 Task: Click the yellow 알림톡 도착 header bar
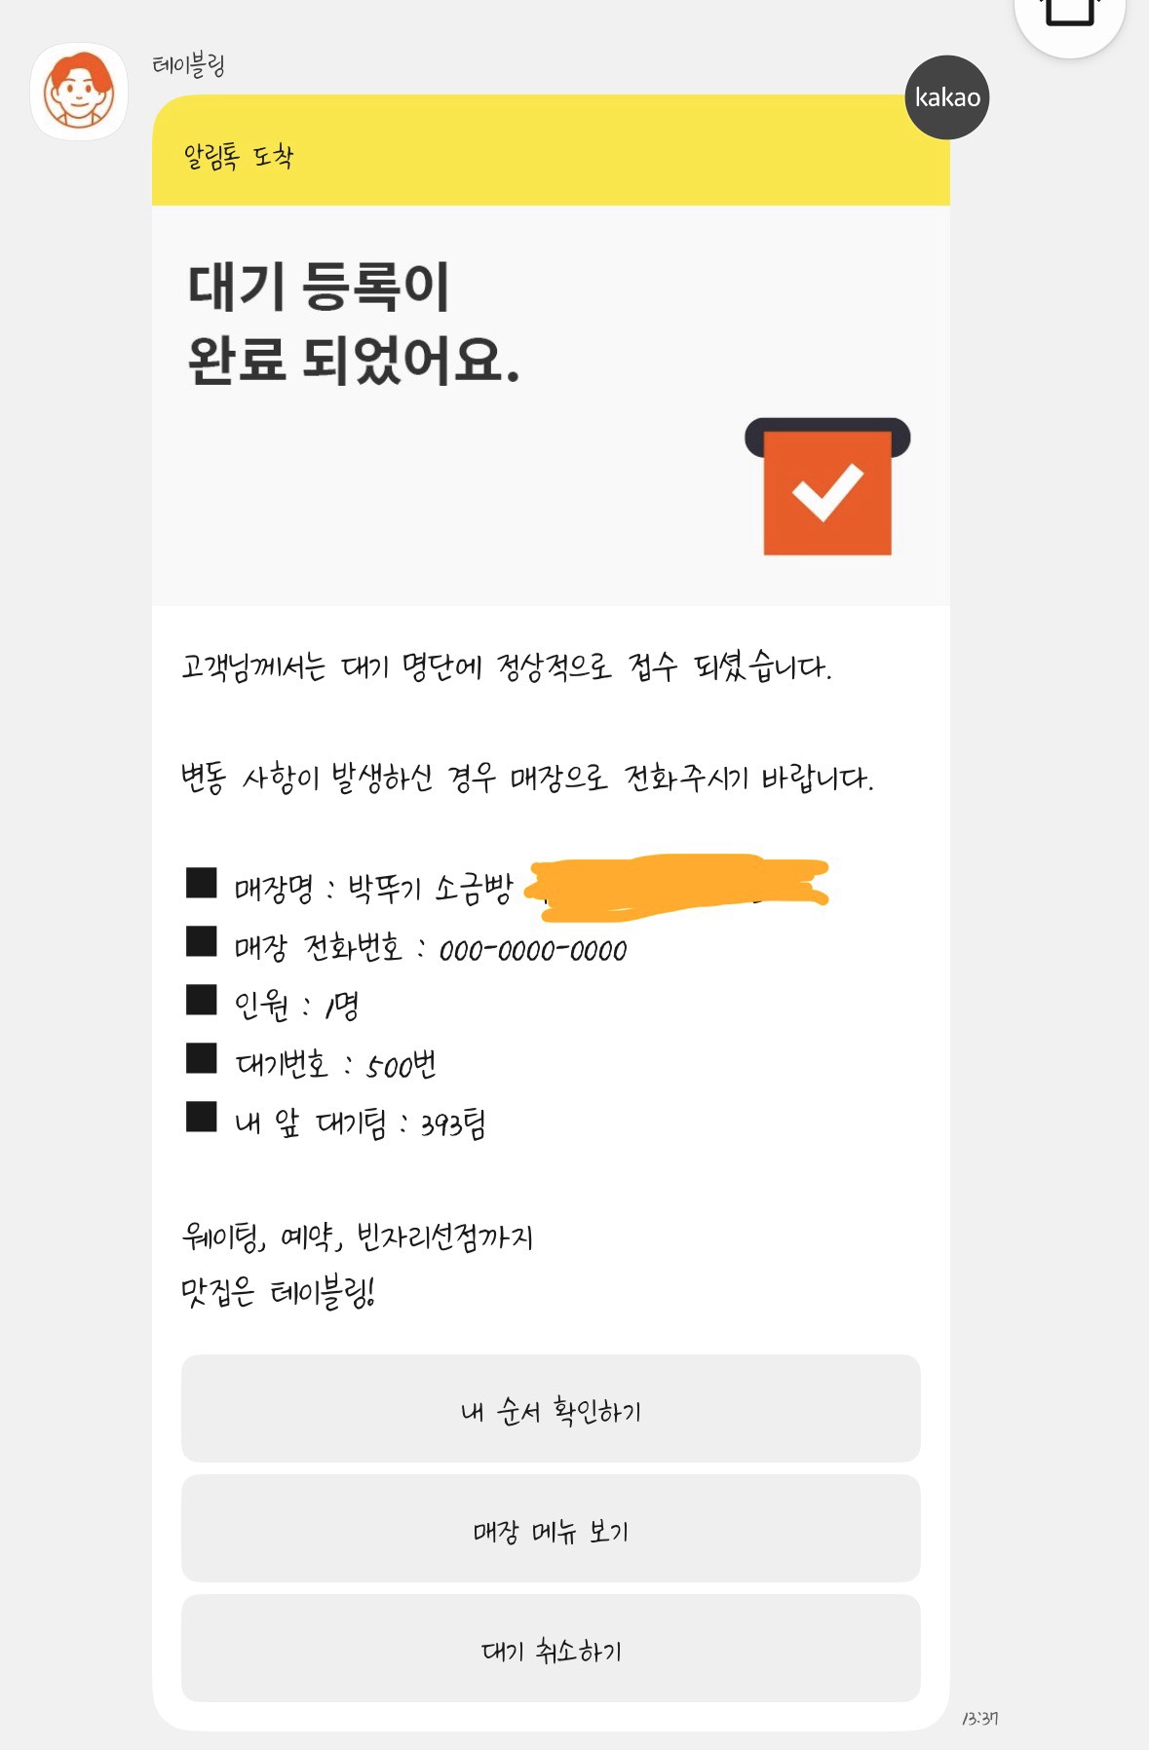click(551, 151)
